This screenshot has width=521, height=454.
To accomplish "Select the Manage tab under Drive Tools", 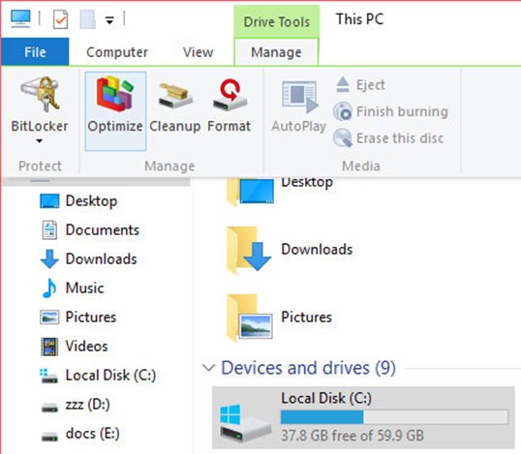I will click(276, 52).
